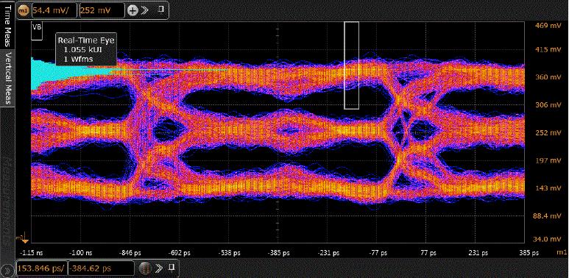This screenshot has width=569, height=278.
Task: Click the round plus button in vertical toolbar
Action: [x=133, y=10]
